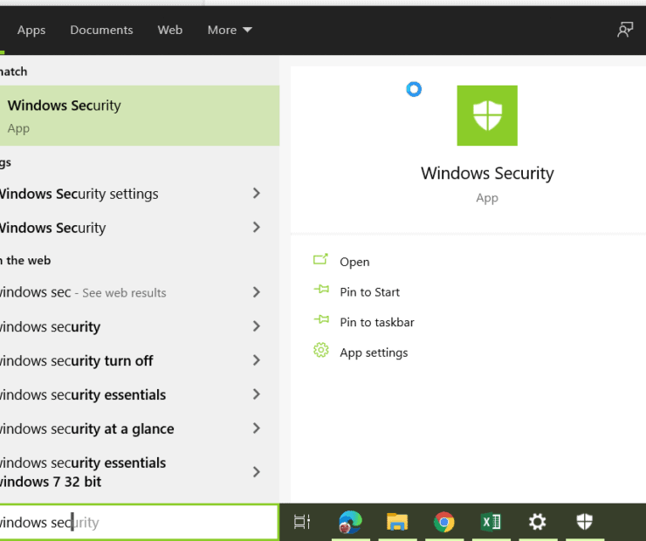Expand arrow for windows security turn off
Image resolution: width=646 pixels, height=541 pixels.
tap(257, 360)
